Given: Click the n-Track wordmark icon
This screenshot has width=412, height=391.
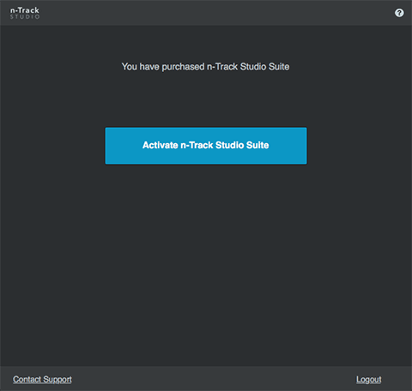Looking at the screenshot, I should click(x=25, y=13).
